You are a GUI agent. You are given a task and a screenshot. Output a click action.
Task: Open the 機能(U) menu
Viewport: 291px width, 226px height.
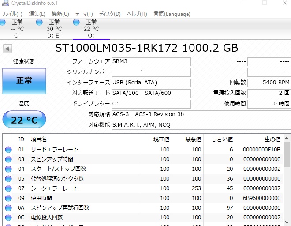pyautogui.click(x=60, y=14)
